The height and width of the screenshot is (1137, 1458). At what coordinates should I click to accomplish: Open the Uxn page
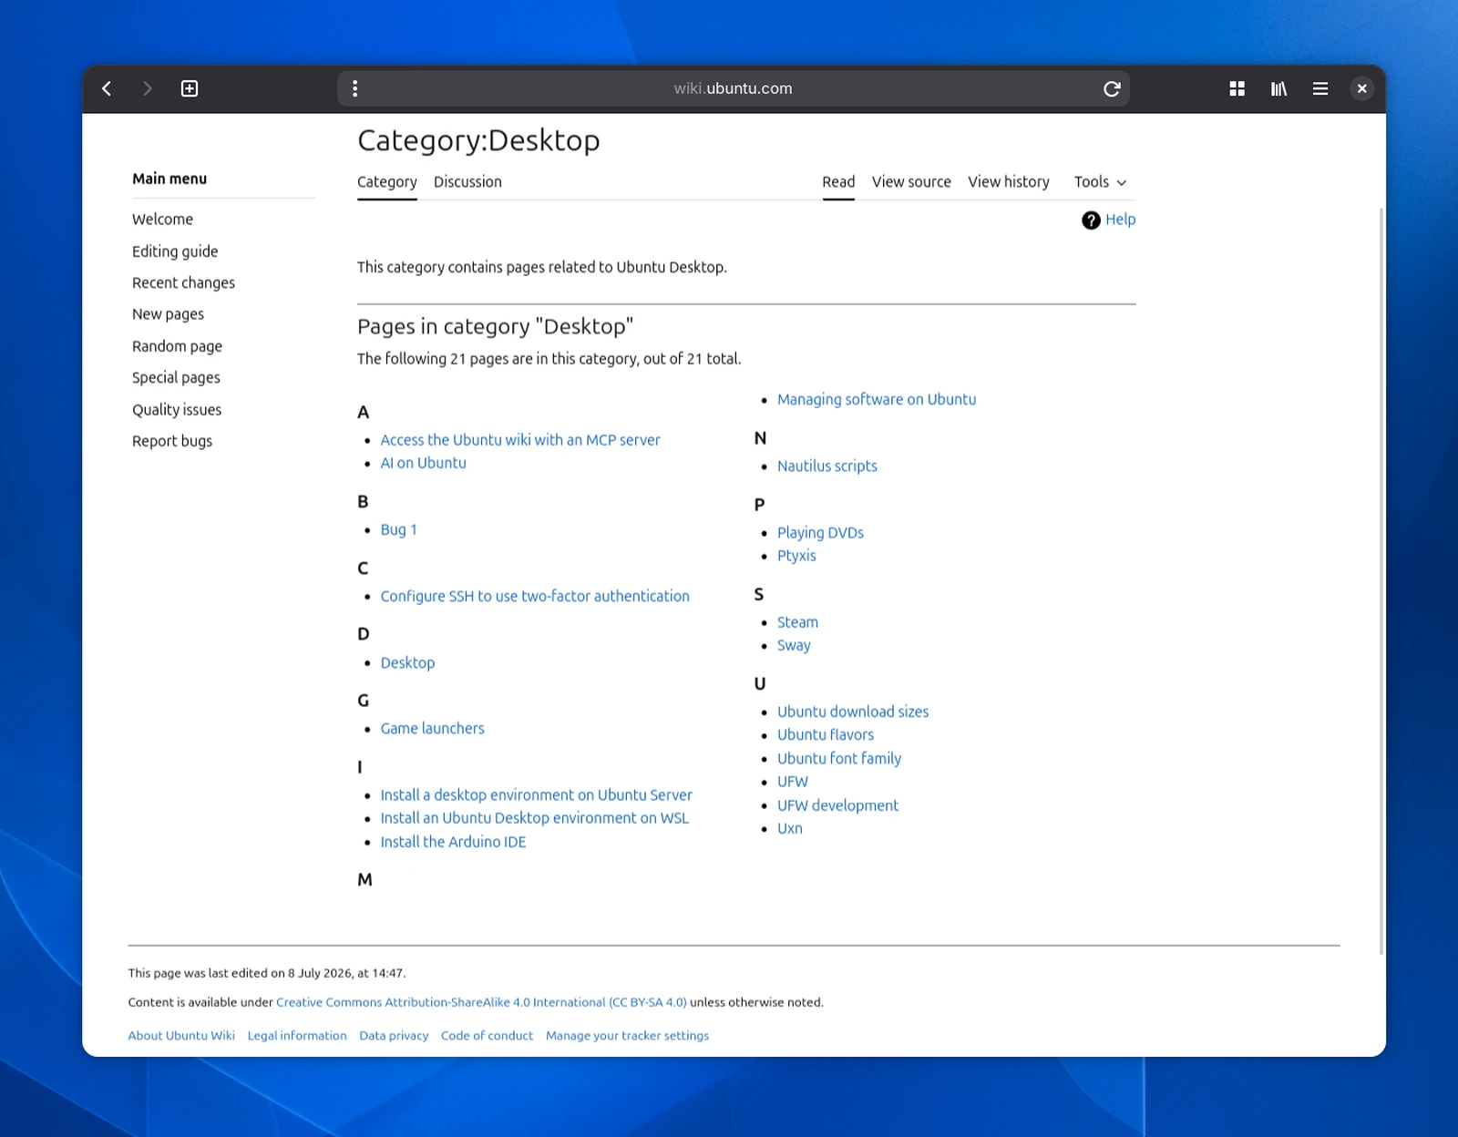point(790,829)
